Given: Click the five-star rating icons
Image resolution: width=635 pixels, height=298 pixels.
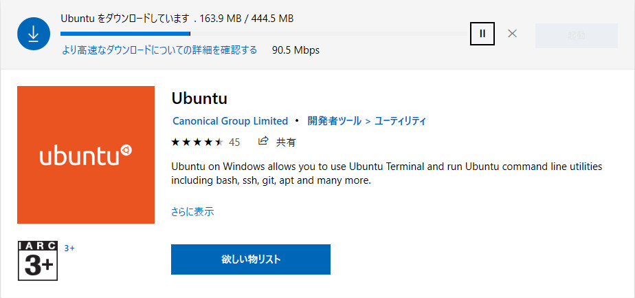Looking at the screenshot, I should 197,142.
